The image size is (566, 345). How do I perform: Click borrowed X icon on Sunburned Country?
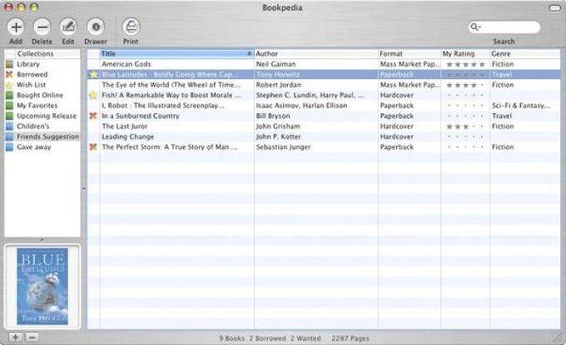click(93, 116)
